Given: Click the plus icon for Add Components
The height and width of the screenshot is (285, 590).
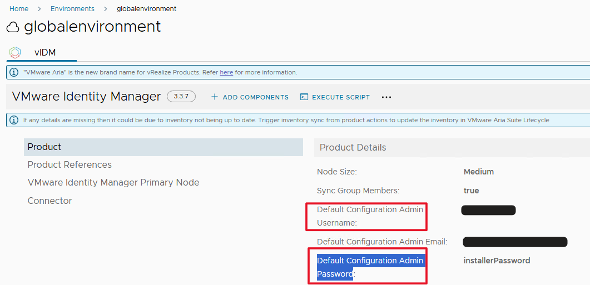Looking at the screenshot, I should [x=215, y=97].
